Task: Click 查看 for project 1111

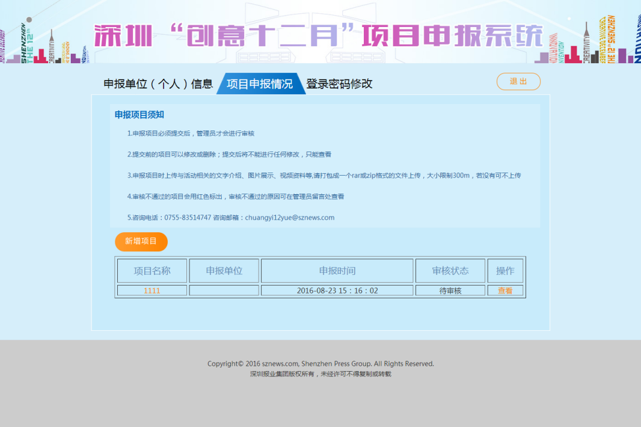Action: click(x=505, y=291)
